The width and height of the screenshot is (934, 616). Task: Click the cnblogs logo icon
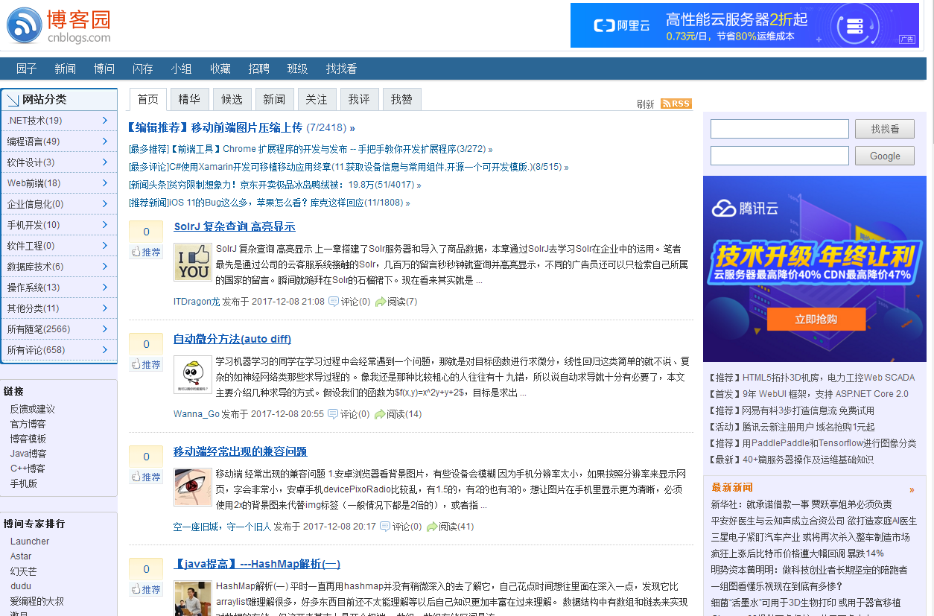point(25,25)
